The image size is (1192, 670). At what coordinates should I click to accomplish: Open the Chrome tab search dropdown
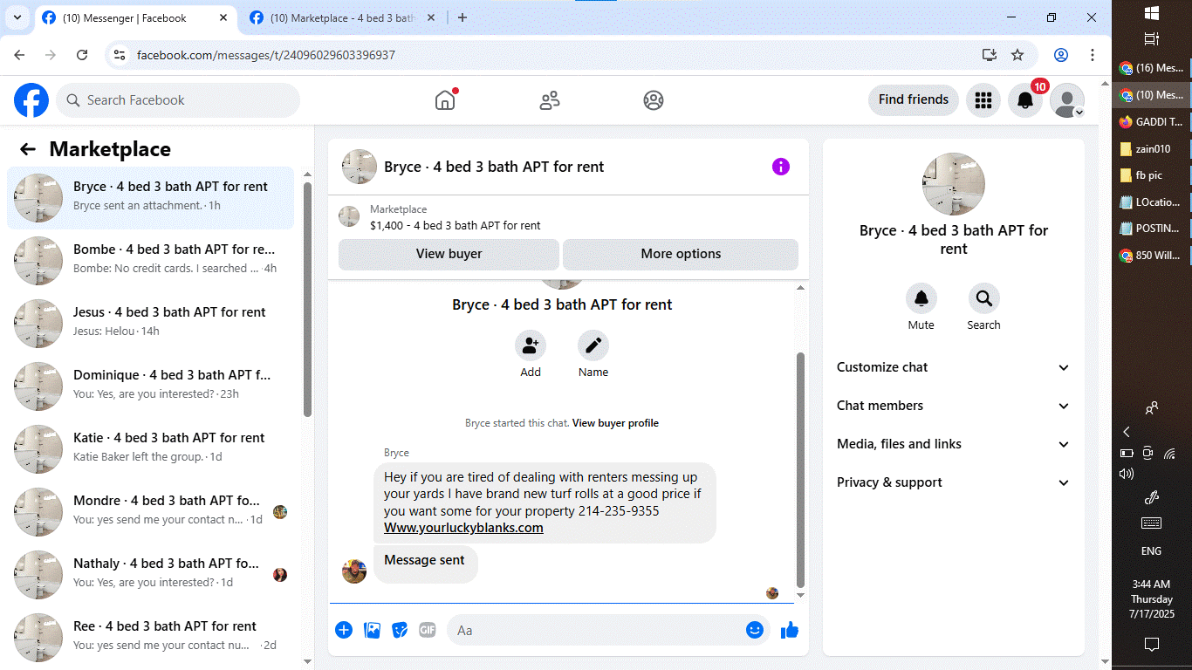click(17, 17)
